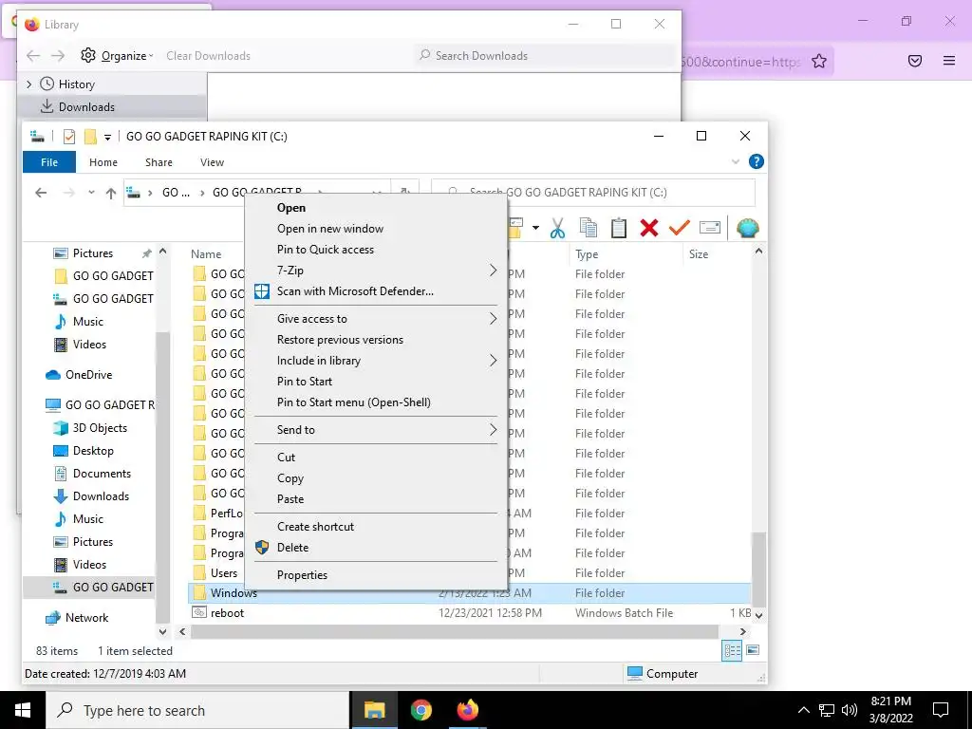Open the recent locations dropdown chevron

click(x=91, y=193)
